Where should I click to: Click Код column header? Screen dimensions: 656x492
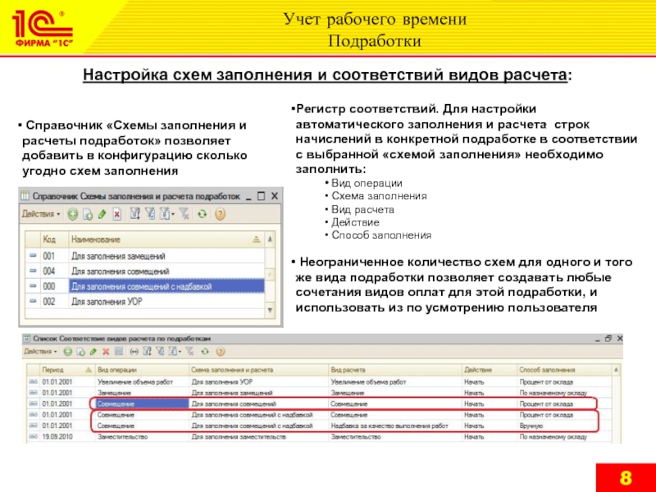(x=54, y=239)
